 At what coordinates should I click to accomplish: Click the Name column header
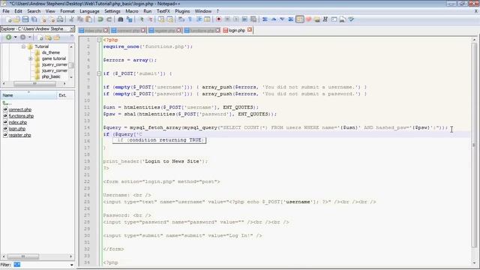point(28,95)
